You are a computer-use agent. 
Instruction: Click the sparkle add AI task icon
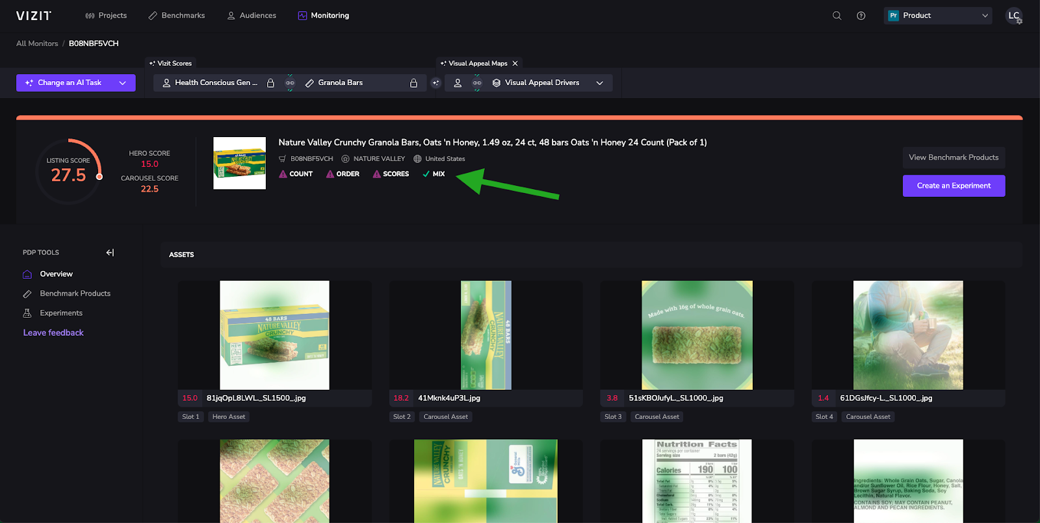pos(436,83)
